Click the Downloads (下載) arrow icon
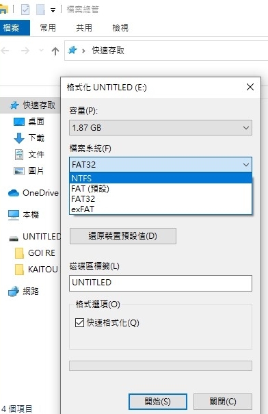 click(18, 138)
